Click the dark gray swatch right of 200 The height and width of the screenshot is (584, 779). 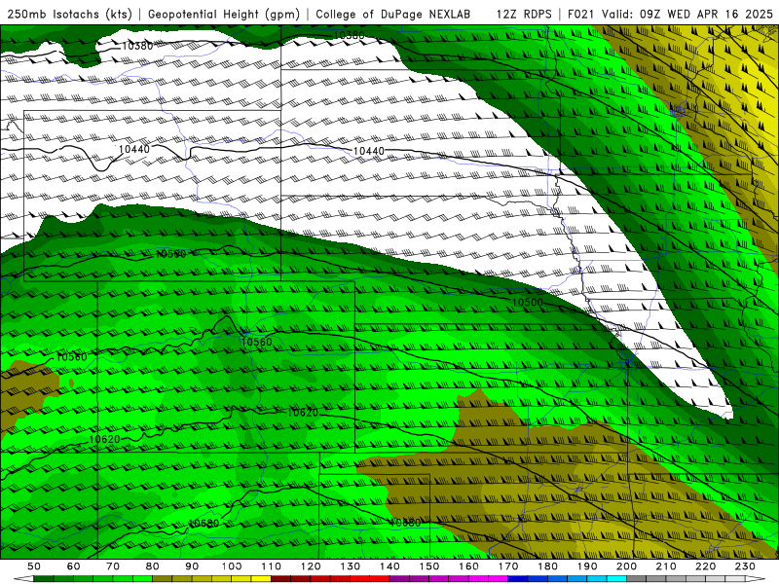[637, 579]
